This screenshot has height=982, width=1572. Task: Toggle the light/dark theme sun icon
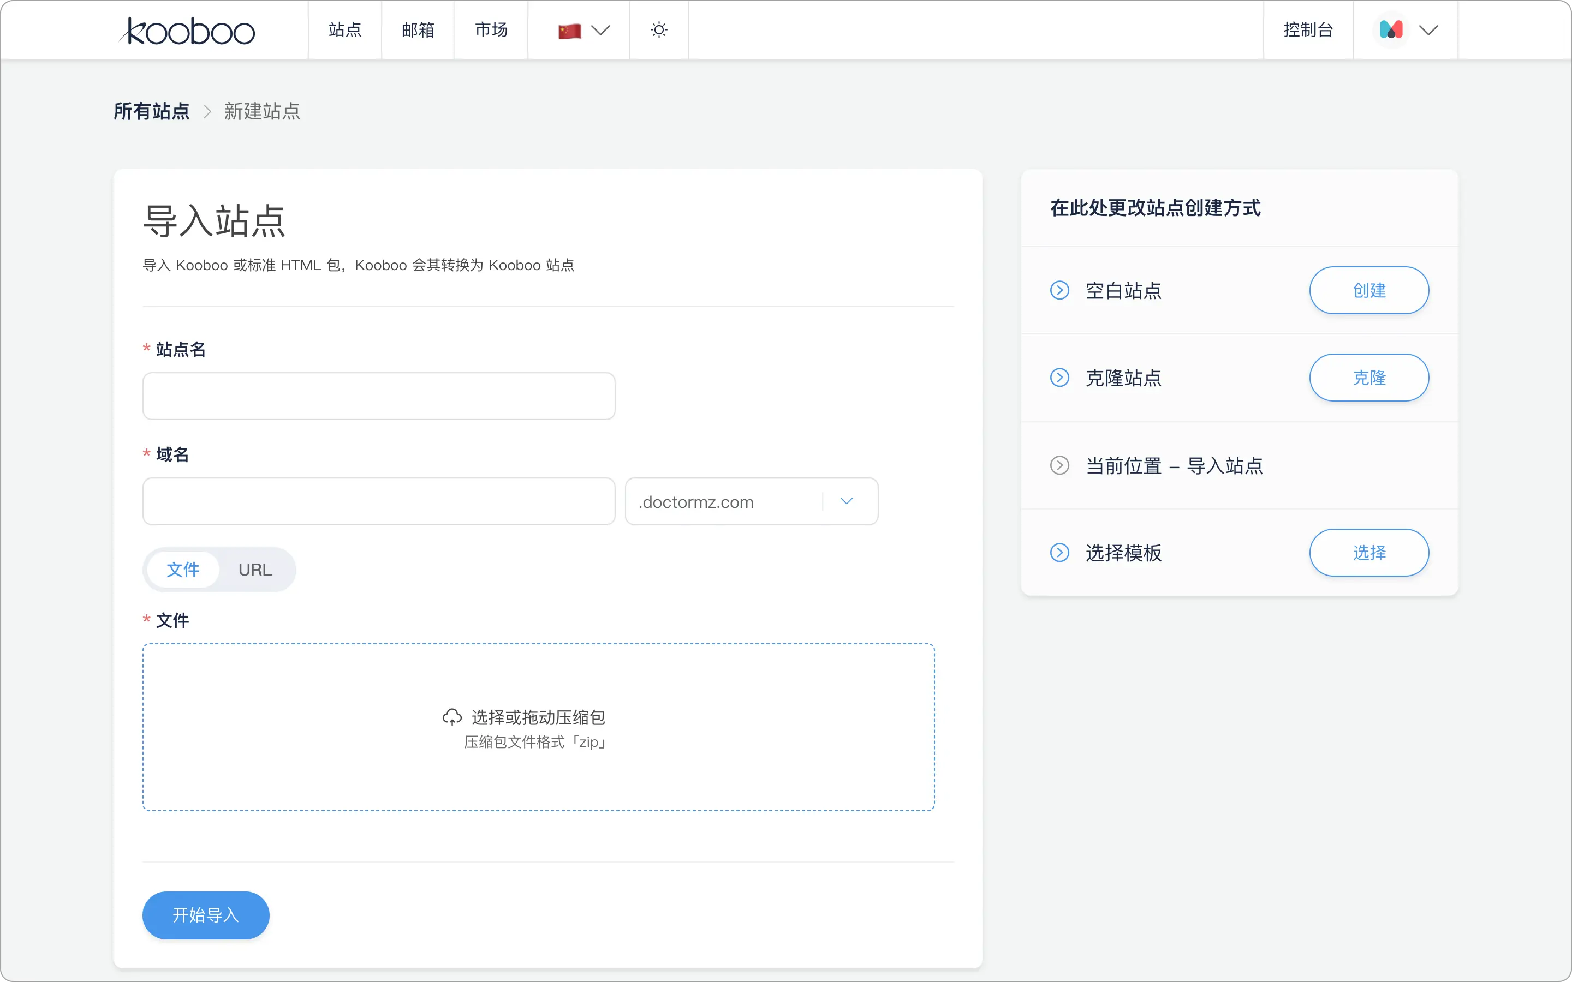[x=659, y=30]
